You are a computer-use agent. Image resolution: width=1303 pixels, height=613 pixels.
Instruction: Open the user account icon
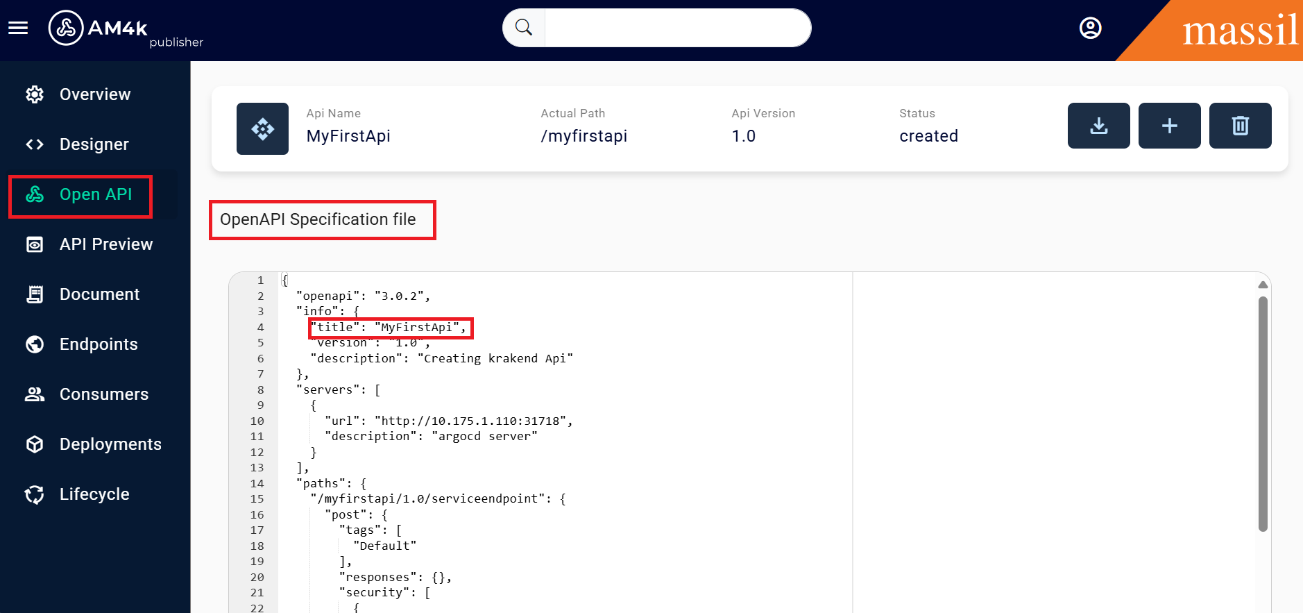point(1090,28)
